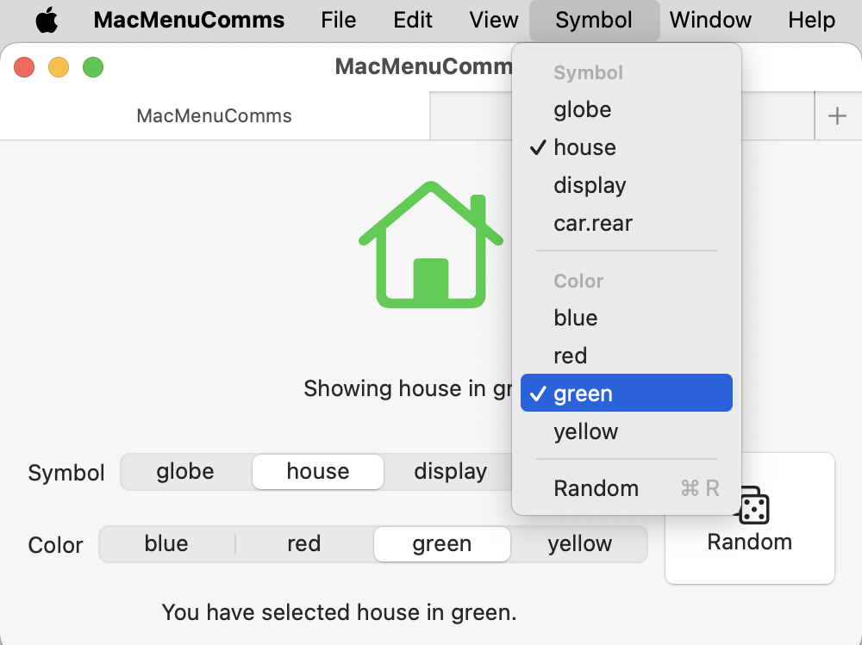Choose globe in the Symbol menu
This screenshot has width=862, height=645.
[583, 109]
